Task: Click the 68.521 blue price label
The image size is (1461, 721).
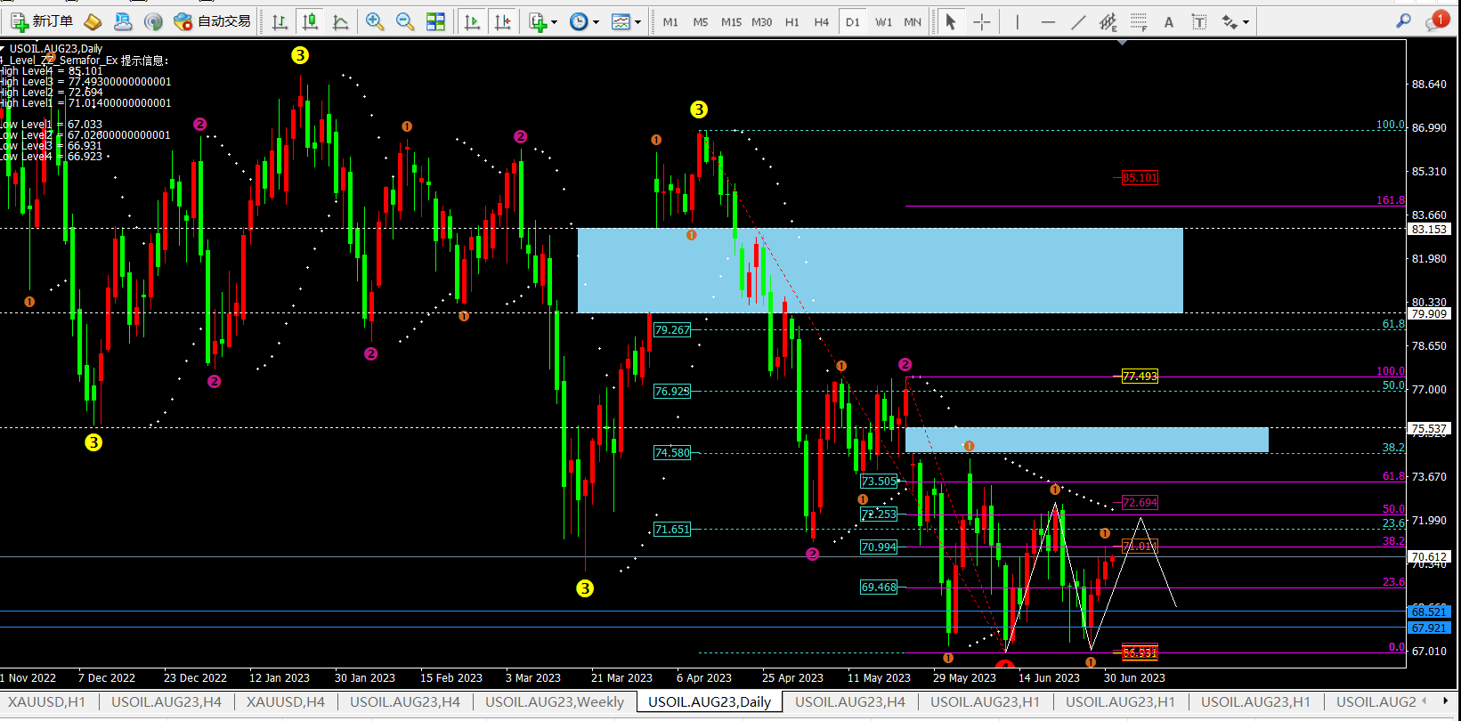Action: pyautogui.click(x=1429, y=612)
